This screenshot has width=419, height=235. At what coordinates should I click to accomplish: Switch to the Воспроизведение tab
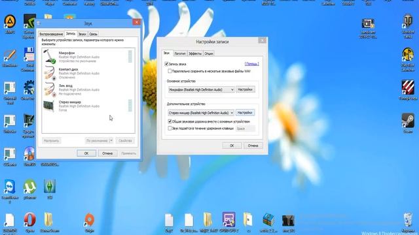click(x=51, y=34)
